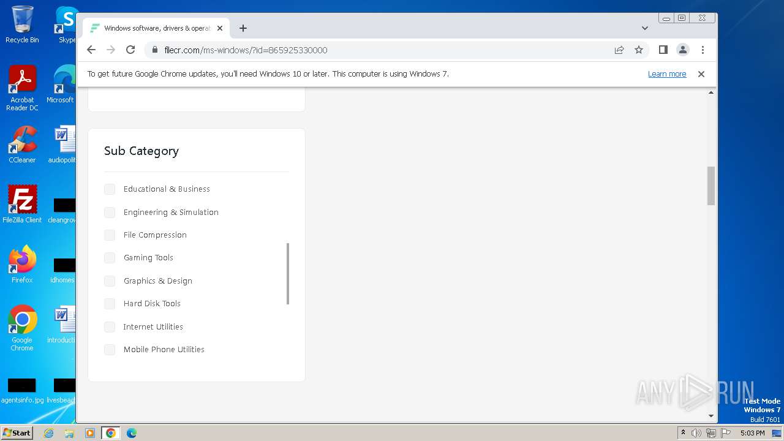Screen dimensions: 784x441
Task: Tick Mobile Phone Utilities checkbox
Action: (110, 350)
